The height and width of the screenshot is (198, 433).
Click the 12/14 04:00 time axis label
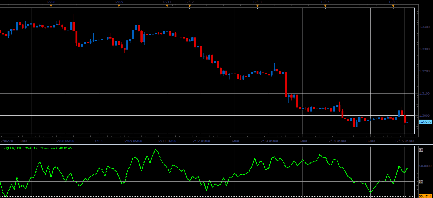coord(336,141)
